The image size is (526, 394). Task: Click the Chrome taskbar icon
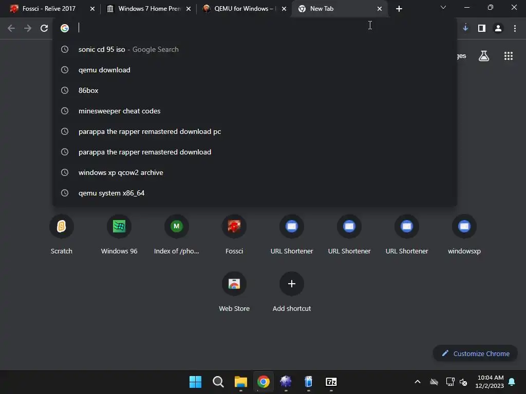click(x=264, y=382)
